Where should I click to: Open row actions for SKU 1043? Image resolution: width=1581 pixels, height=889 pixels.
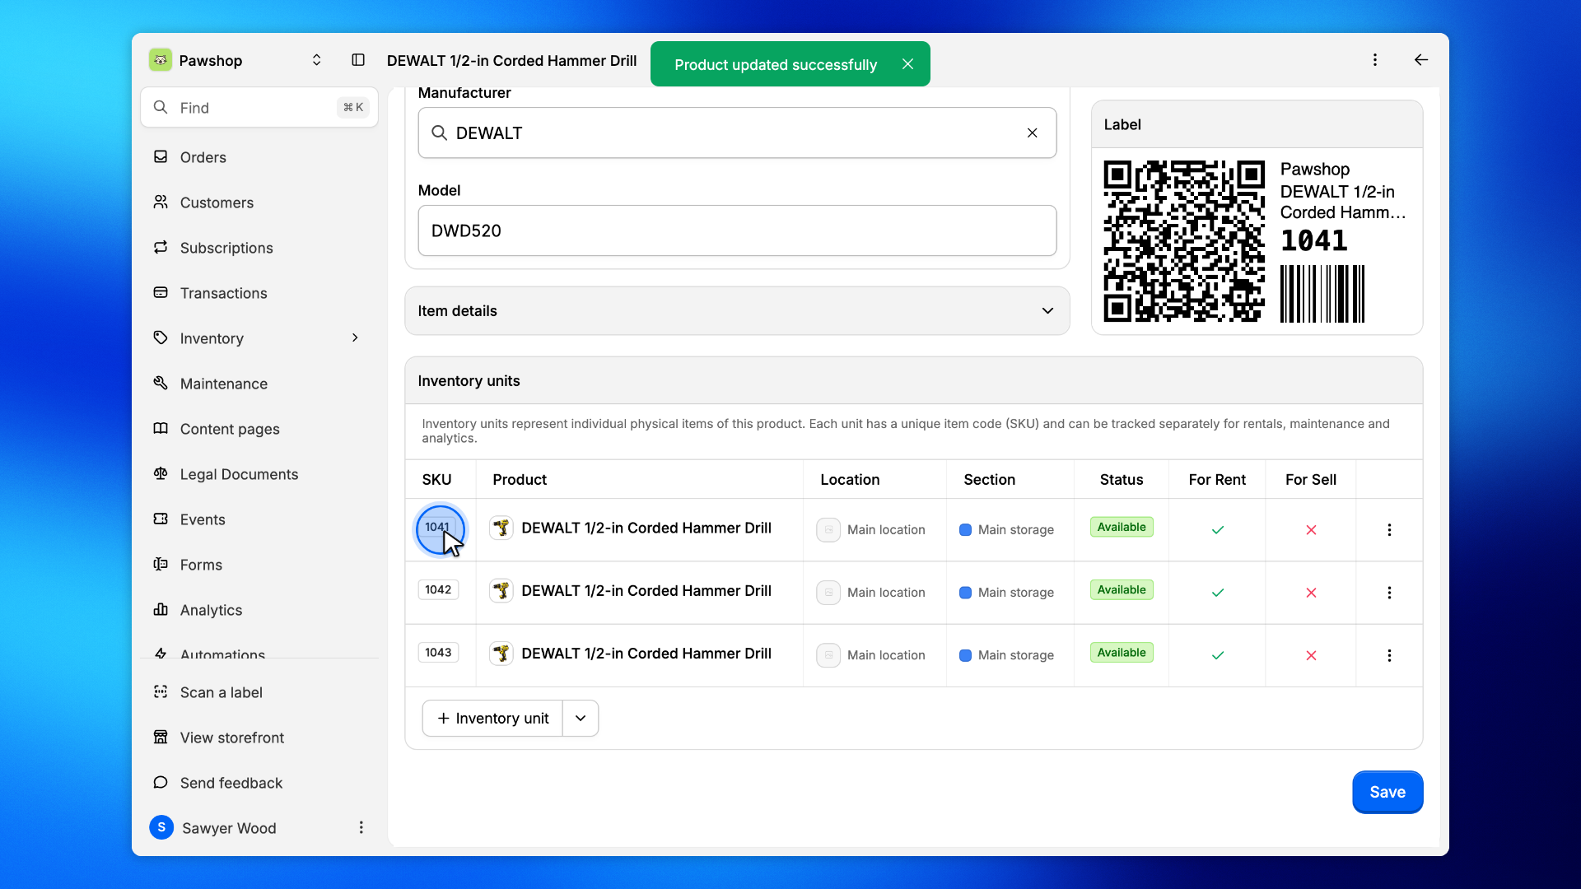1389,655
